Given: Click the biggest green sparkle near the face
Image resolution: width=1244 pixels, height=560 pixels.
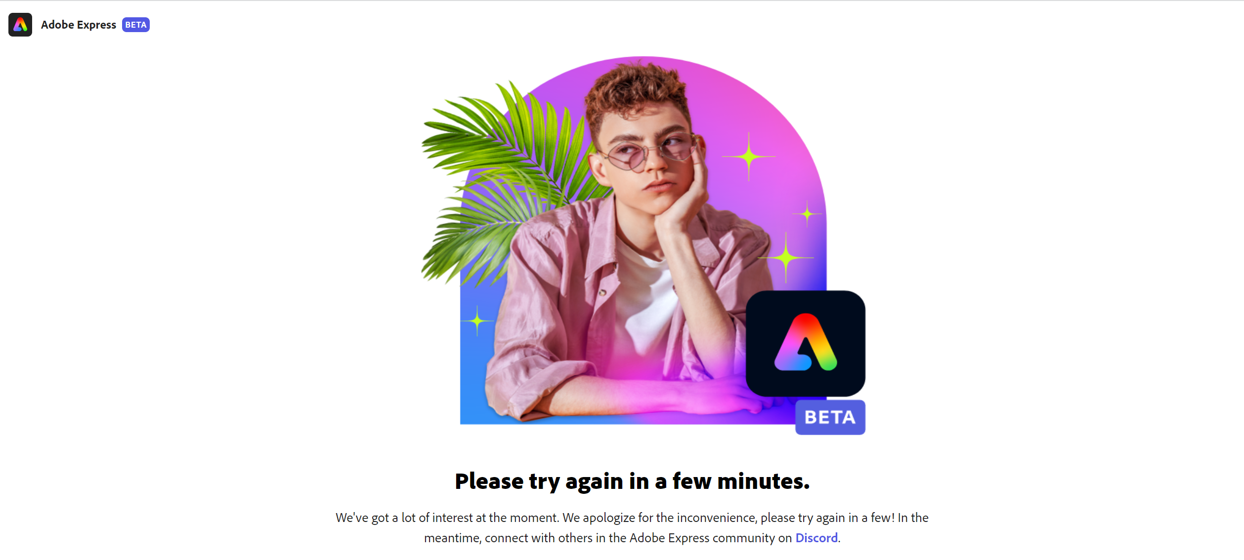Looking at the screenshot, I should pyautogui.click(x=749, y=157).
